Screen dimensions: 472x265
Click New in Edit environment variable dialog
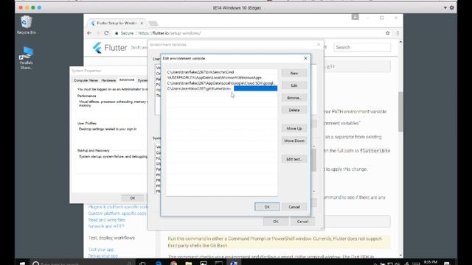click(294, 74)
